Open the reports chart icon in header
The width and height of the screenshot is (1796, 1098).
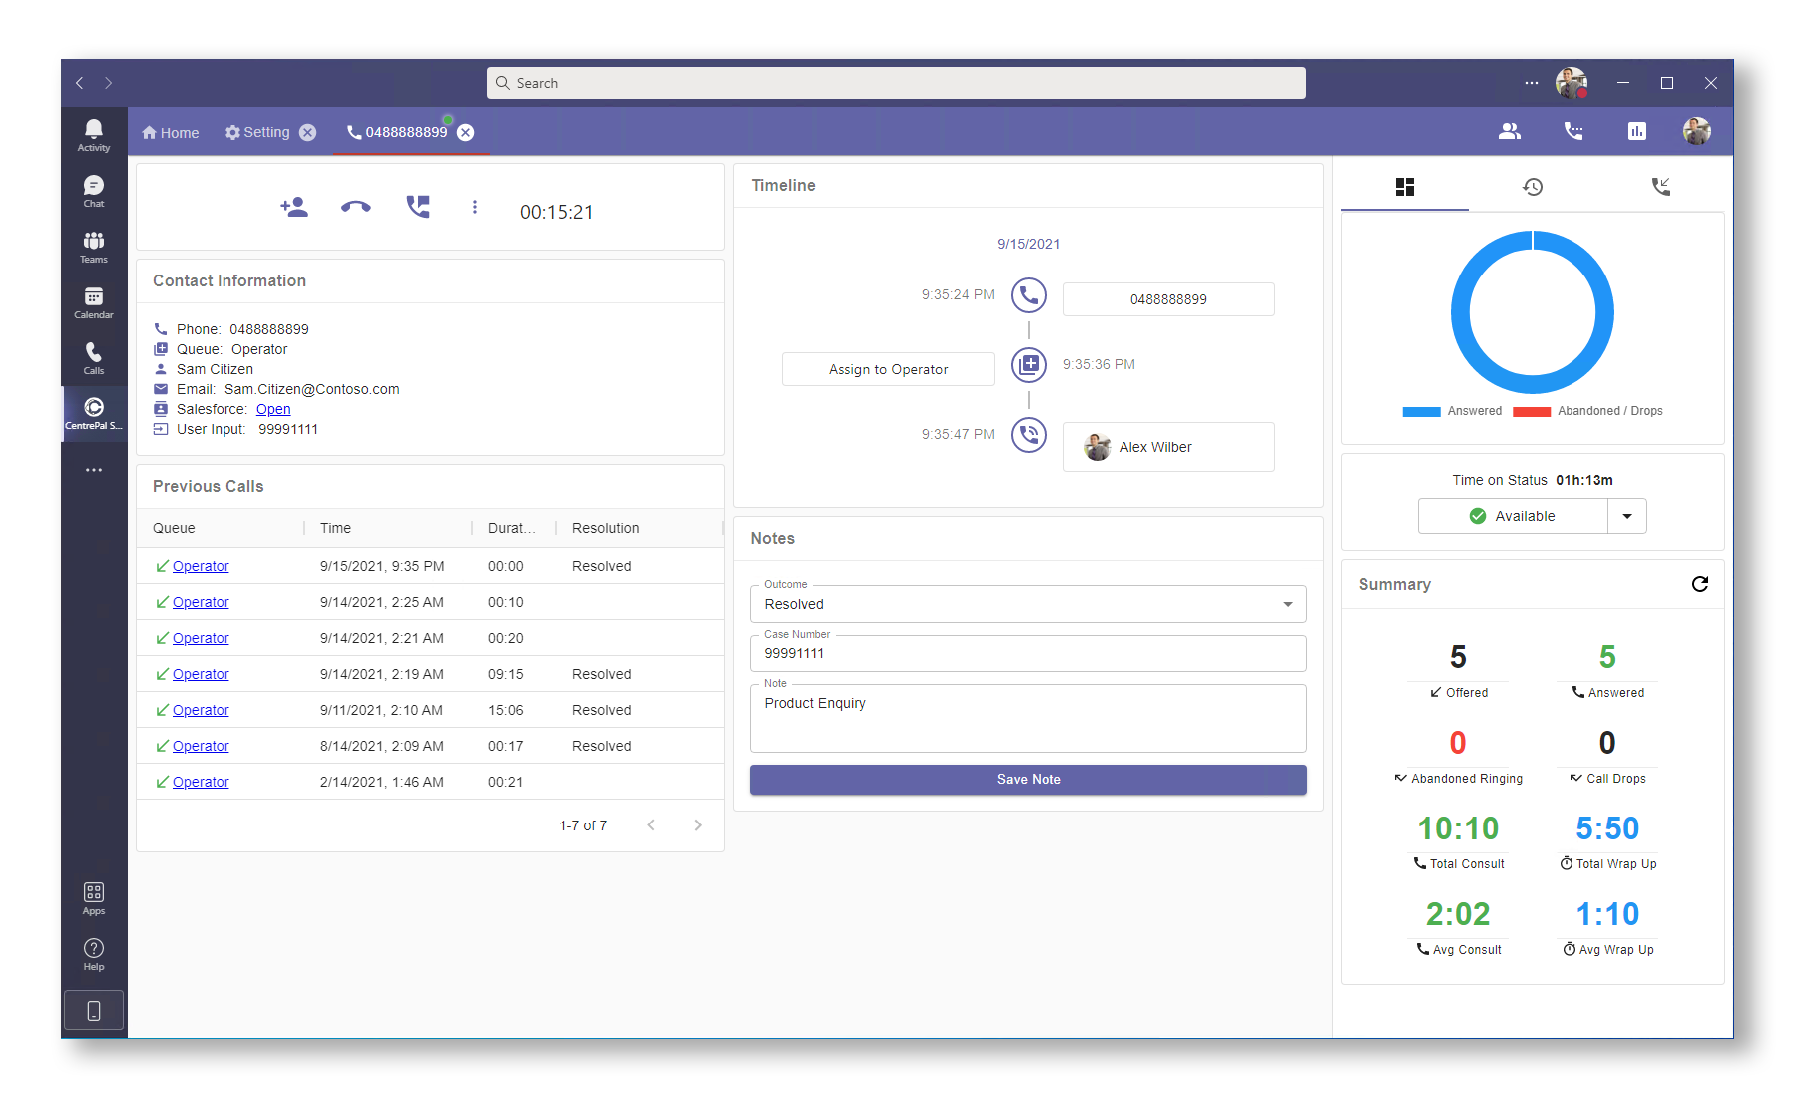pyautogui.click(x=1637, y=131)
